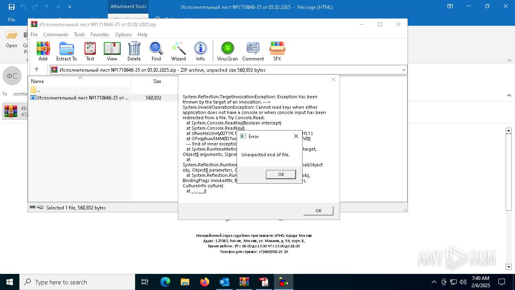This screenshot has height=290, width=515.
Task: Open the PDF reader app in taskbar
Action: click(264, 282)
